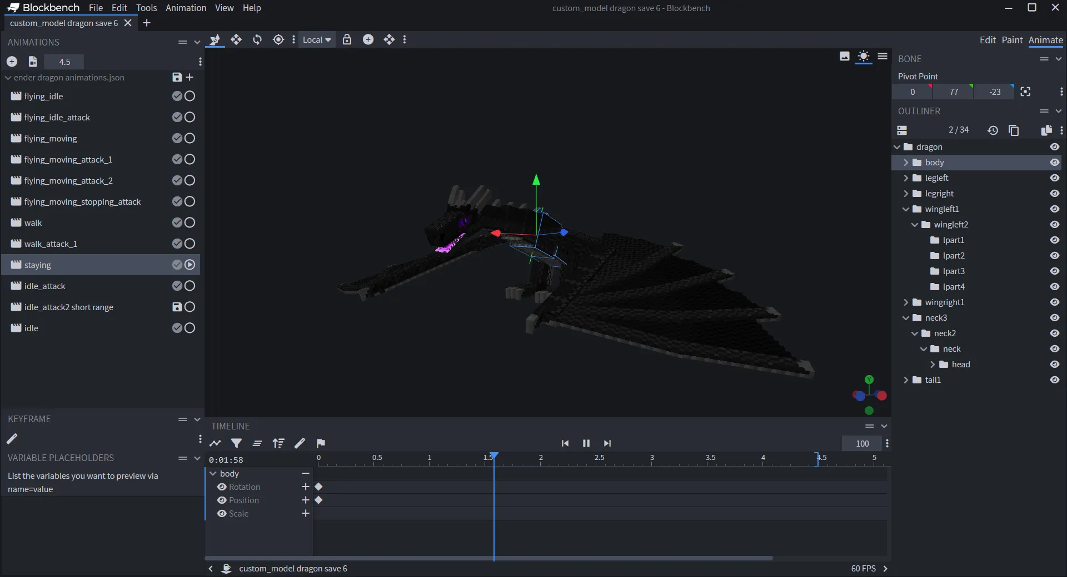Collapse the wingleft2 group
Screen dimensions: 1067x577
tap(915, 225)
